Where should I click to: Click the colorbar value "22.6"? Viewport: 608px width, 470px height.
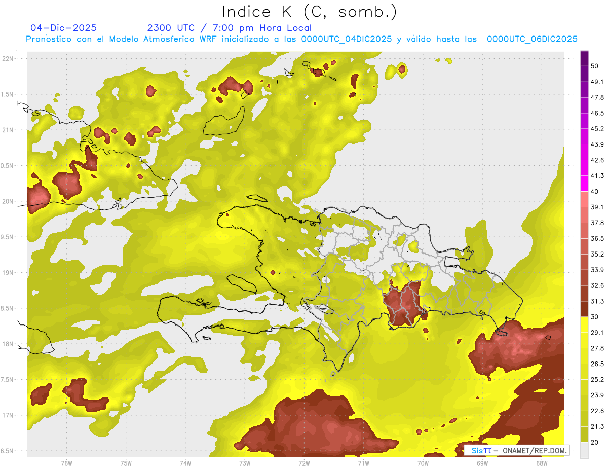click(597, 411)
